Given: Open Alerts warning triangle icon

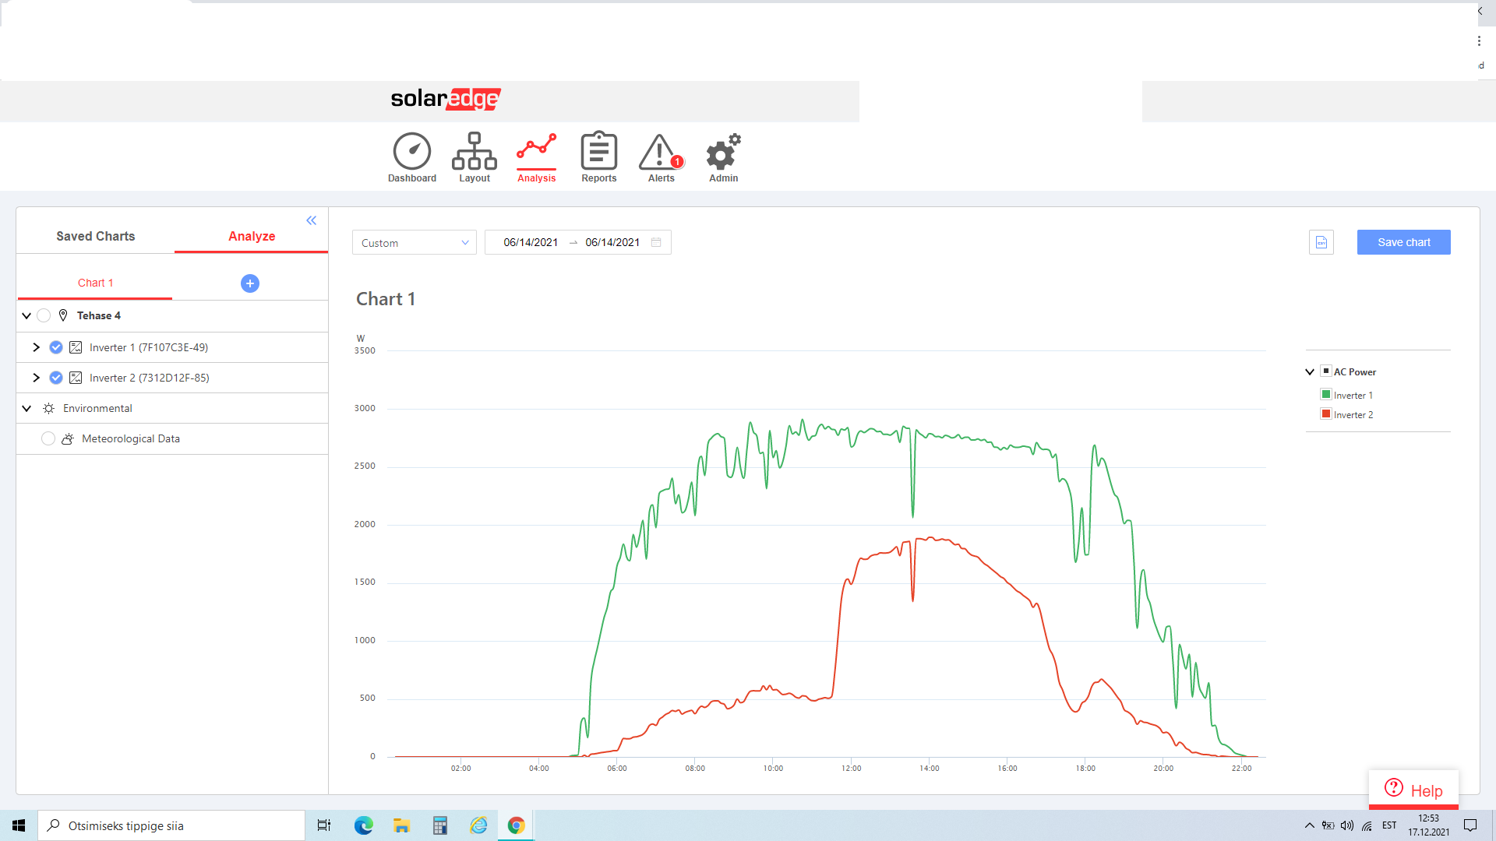Looking at the screenshot, I should (659, 152).
